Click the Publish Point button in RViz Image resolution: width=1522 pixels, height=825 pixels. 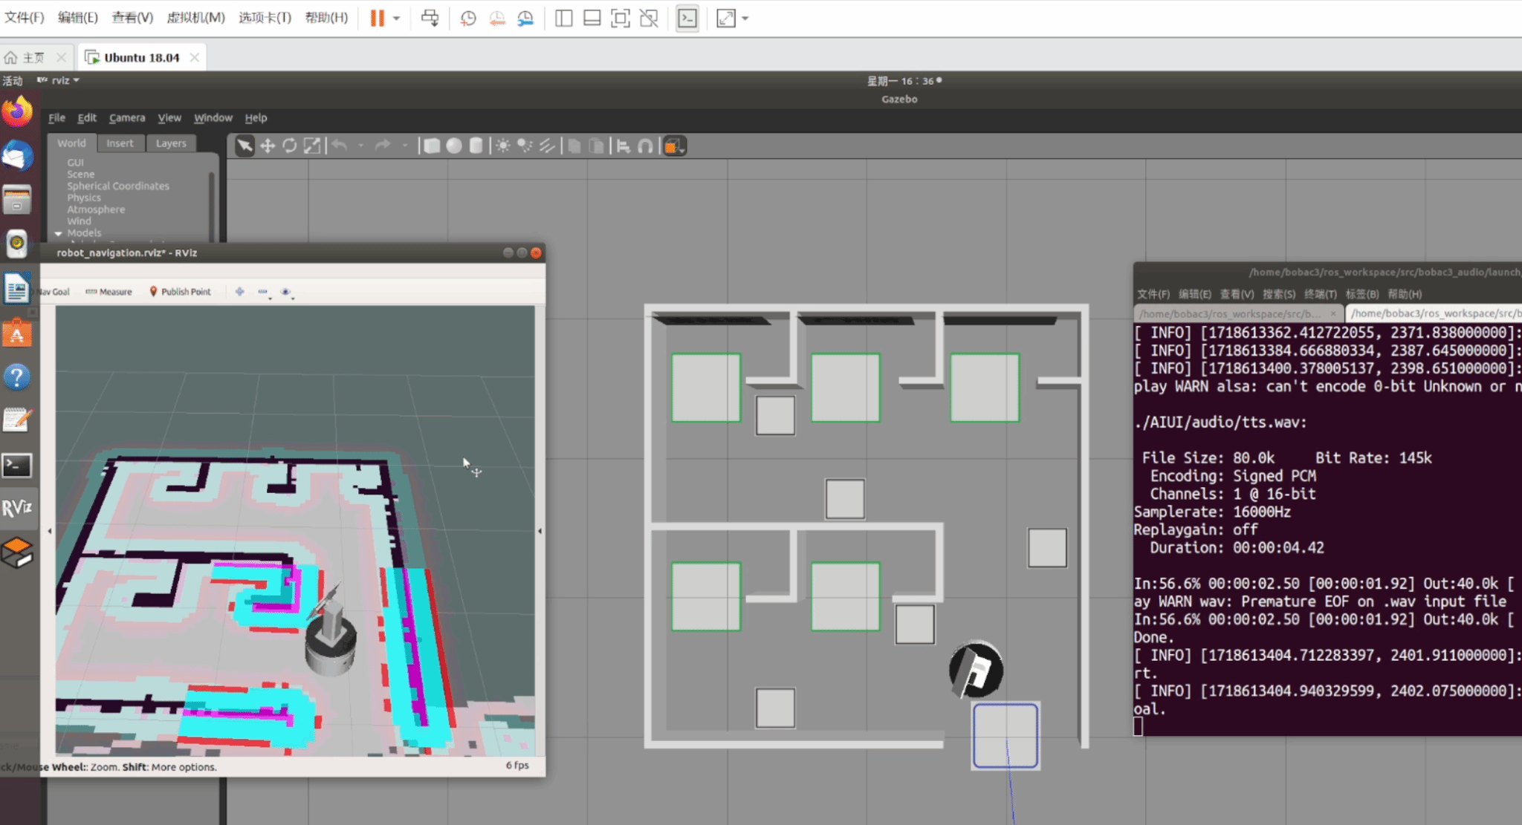(x=181, y=292)
